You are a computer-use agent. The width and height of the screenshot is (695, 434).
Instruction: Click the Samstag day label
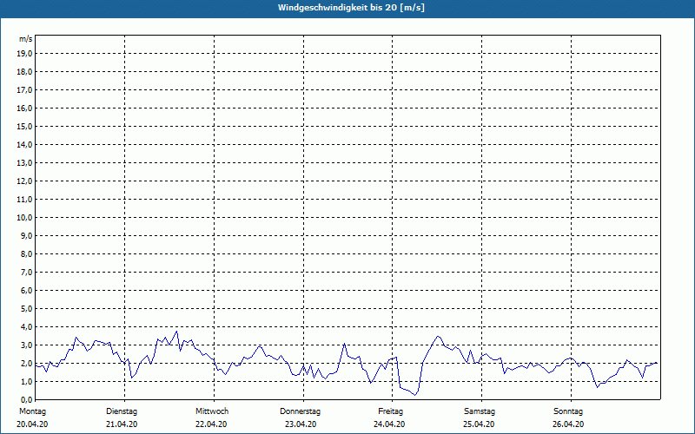coord(479,411)
